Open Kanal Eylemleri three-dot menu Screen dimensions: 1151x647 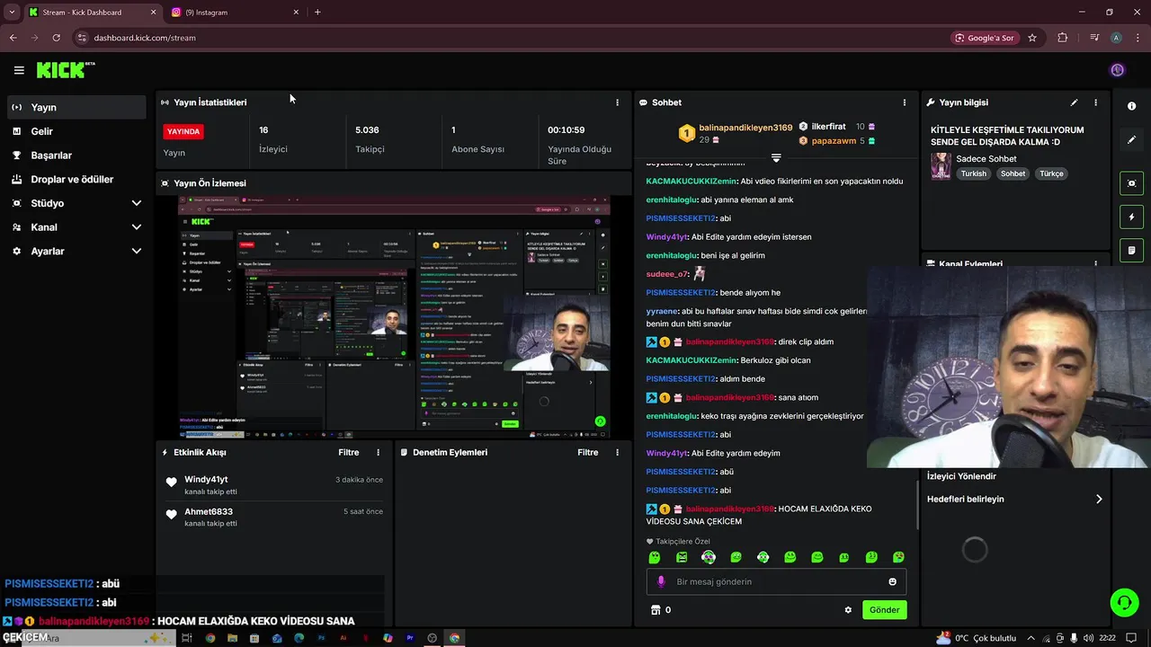1095,263
